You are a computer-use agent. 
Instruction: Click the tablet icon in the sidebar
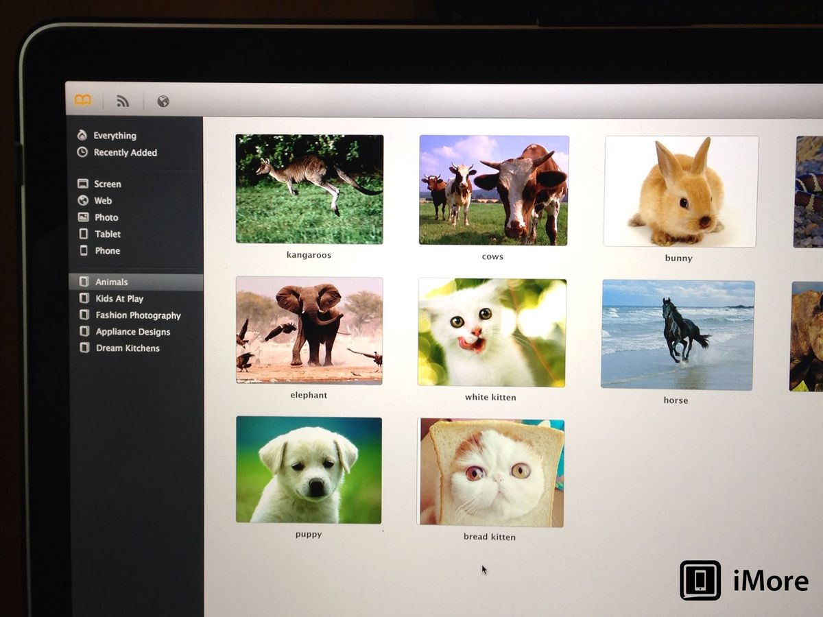[x=83, y=234]
